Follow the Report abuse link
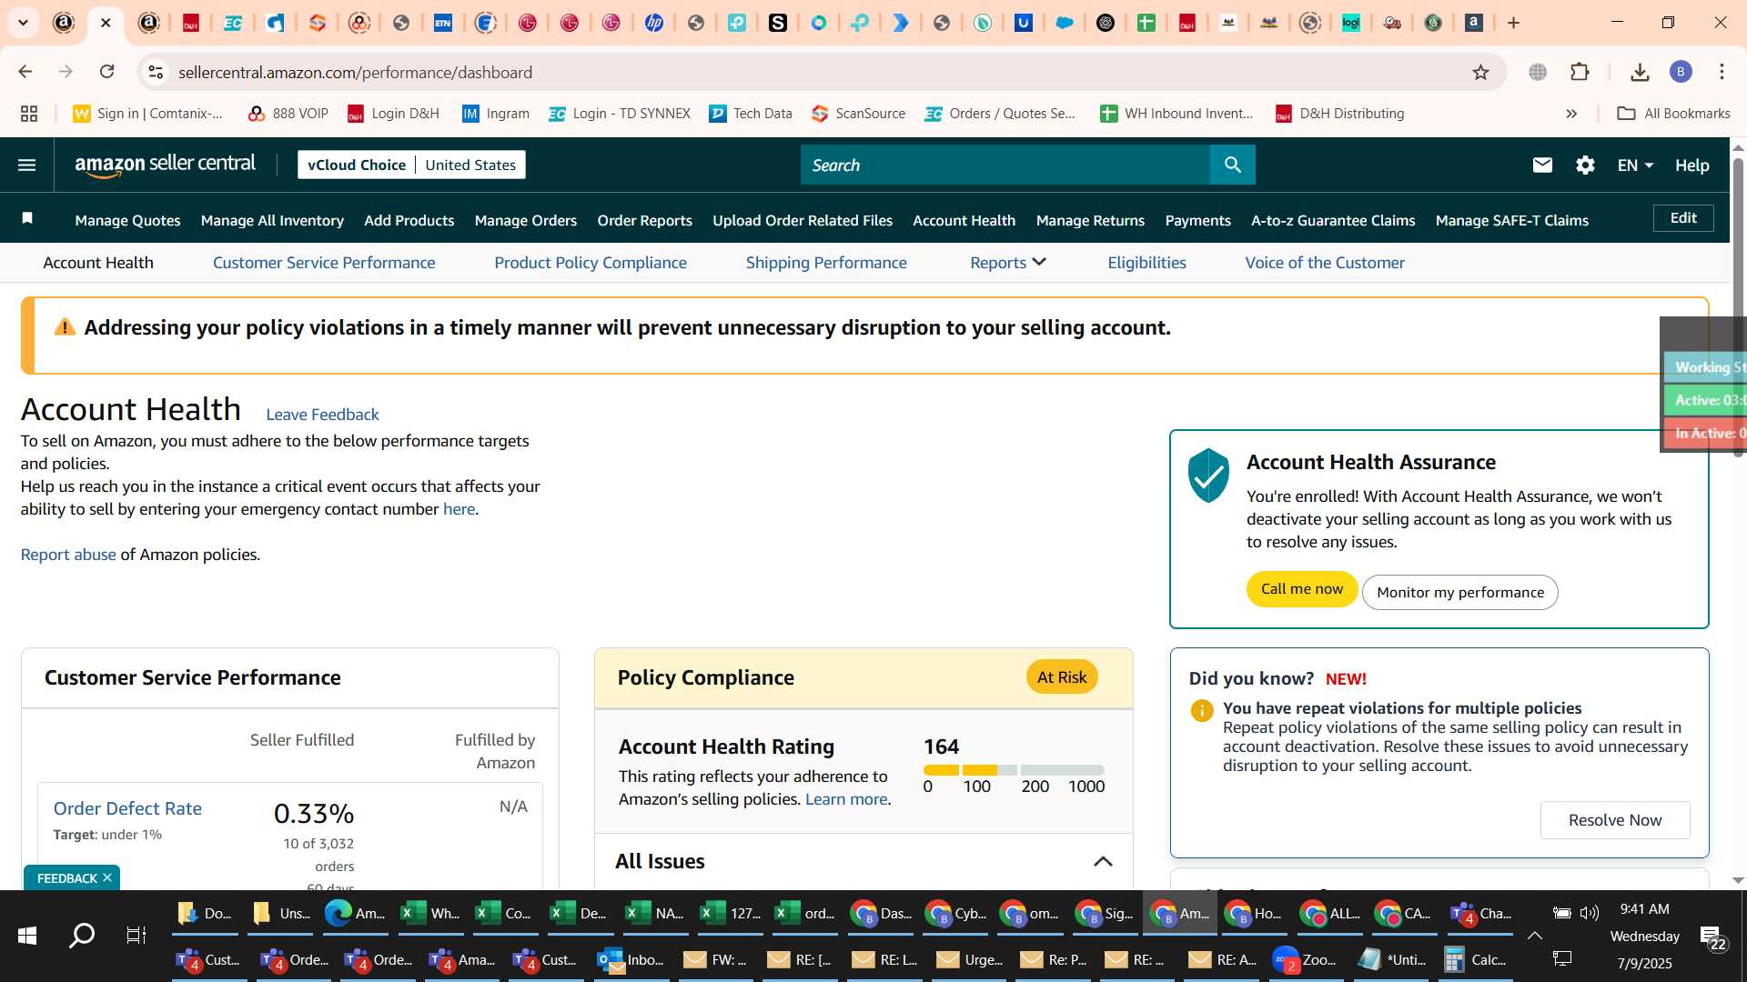The width and height of the screenshot is (1747, 982). tap(68, 555)
